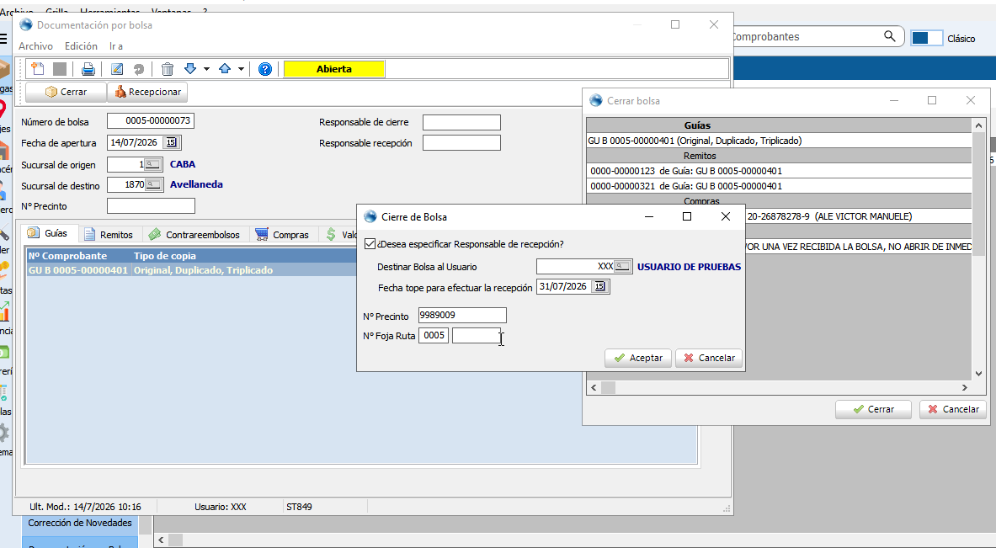Click Nº Foja Ruta prefix field 0005
This screenshot has height=548, width=996.
(434, 335)
